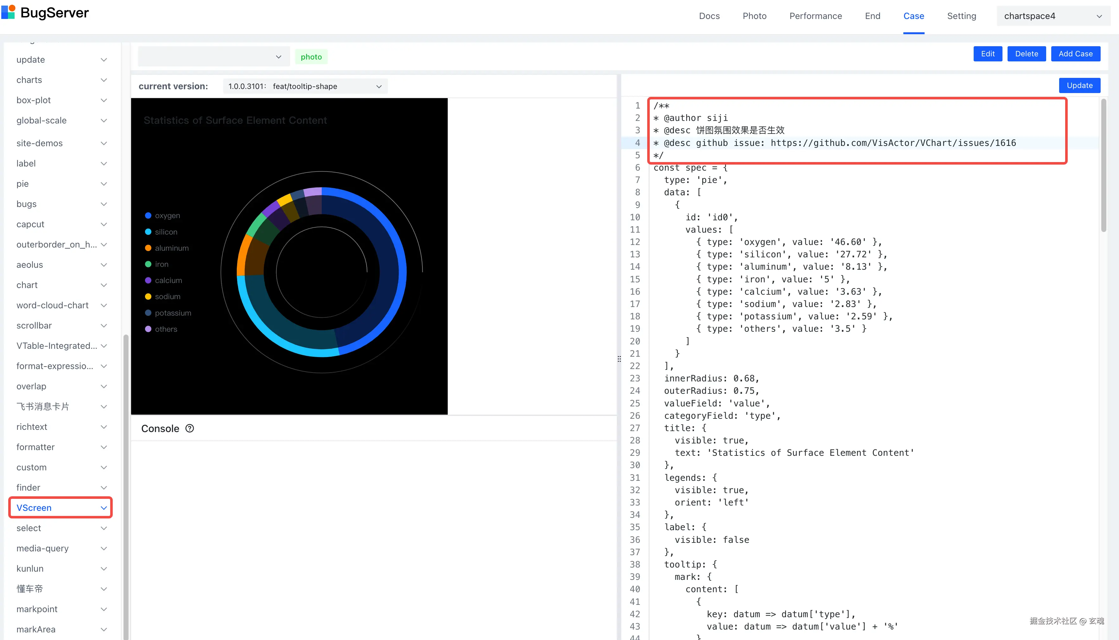Switch to the Performance tab
The image size is (1119, 640).
point(815,16)
